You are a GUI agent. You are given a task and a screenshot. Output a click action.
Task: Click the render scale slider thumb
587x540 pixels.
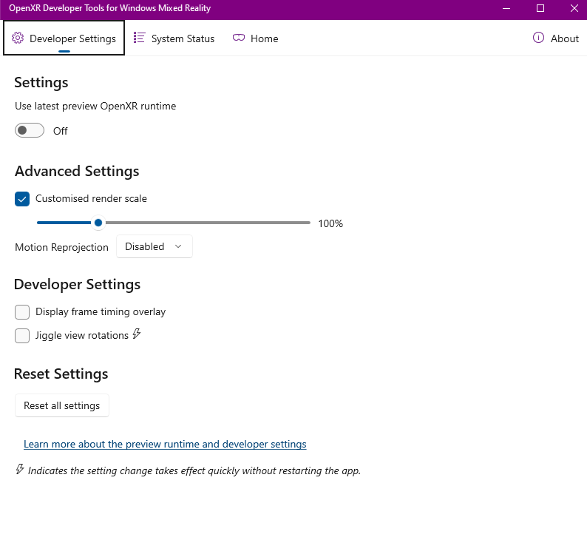tap(98, 223)
